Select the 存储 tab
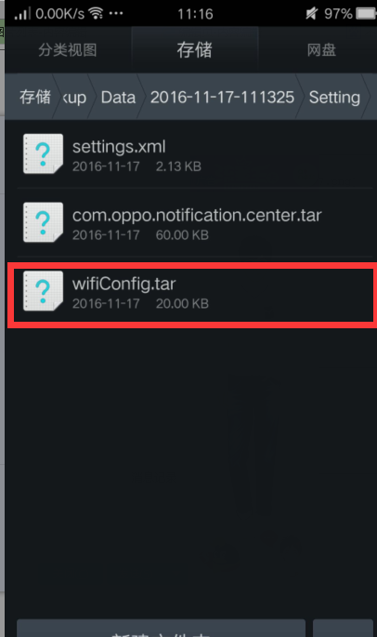377x637 pixels. pos(194,50)
